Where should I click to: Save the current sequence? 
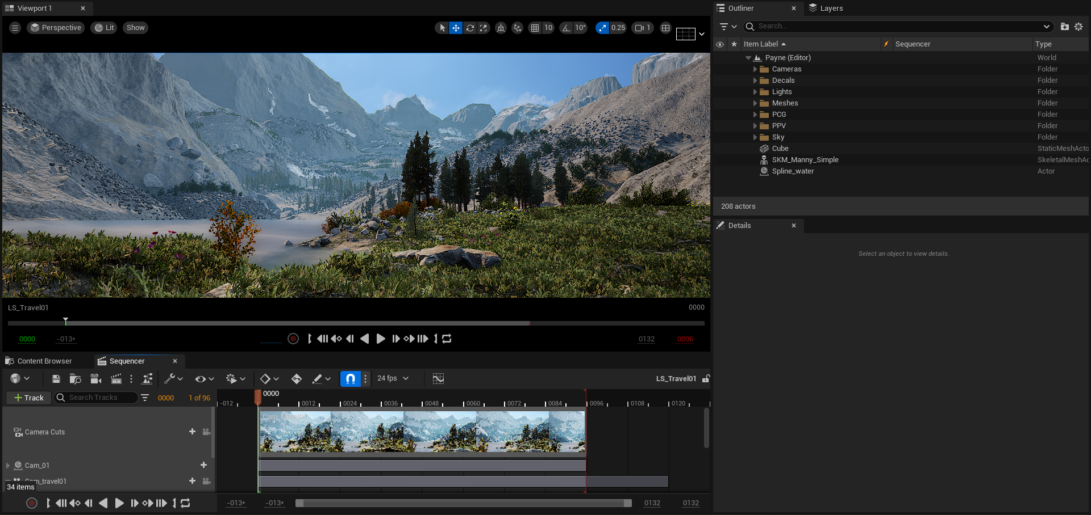(56, 379)
